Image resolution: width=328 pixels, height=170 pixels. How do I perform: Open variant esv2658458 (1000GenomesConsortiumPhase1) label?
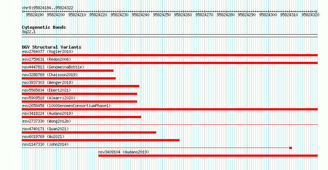66,106
